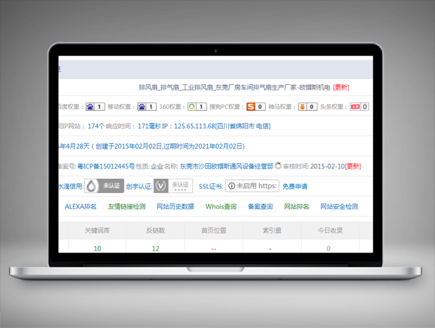Click the 今日收录 column header

click(330, 230)
